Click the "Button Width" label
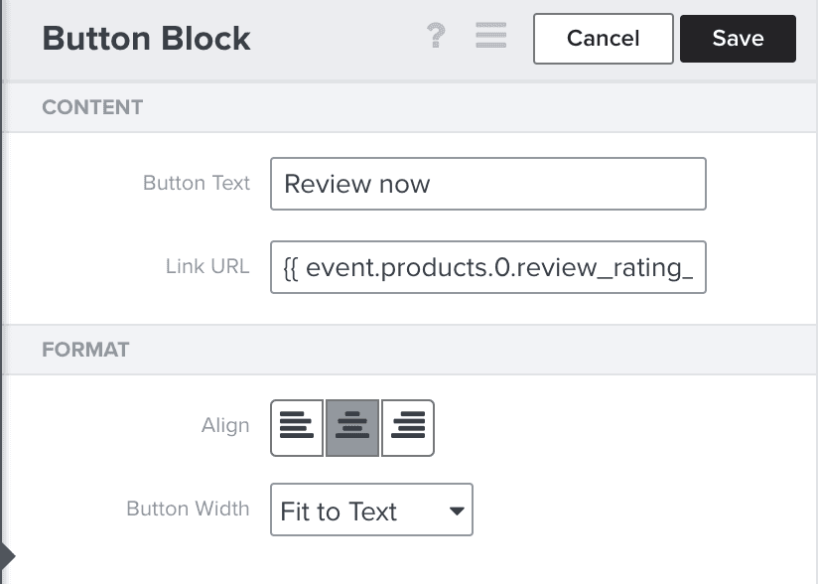This screenshot has height=584, width=818. coord(188,509)
